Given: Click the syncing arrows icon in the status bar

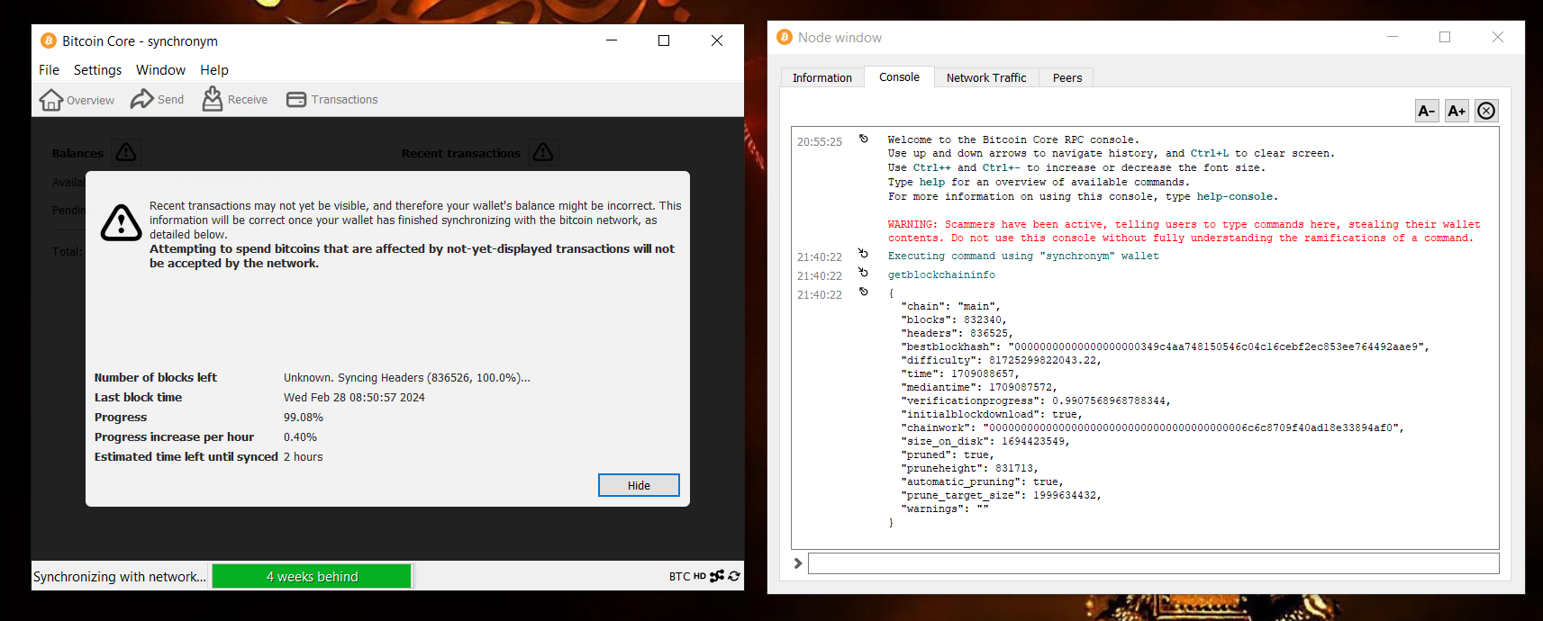Looking at the screenshot, I should point(734,576).
